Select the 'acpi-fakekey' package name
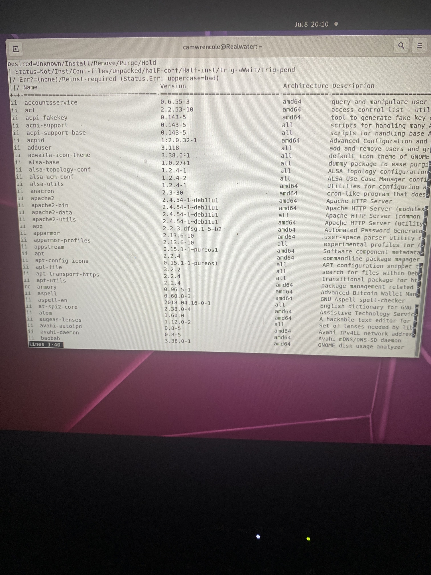The height and width of the screenshot is (575, 431). pyautogui.click(x=46, y=118)
